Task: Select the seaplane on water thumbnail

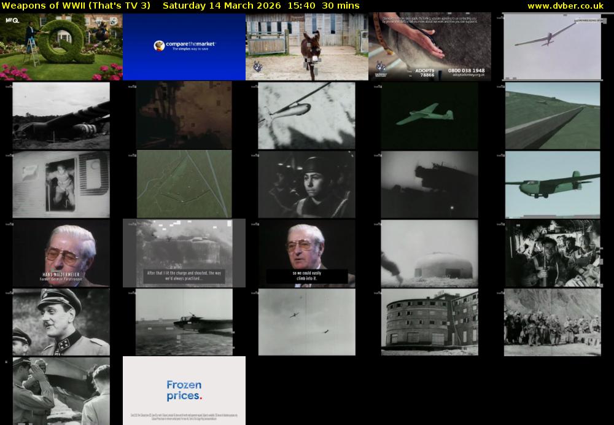Action: point(184,321)
